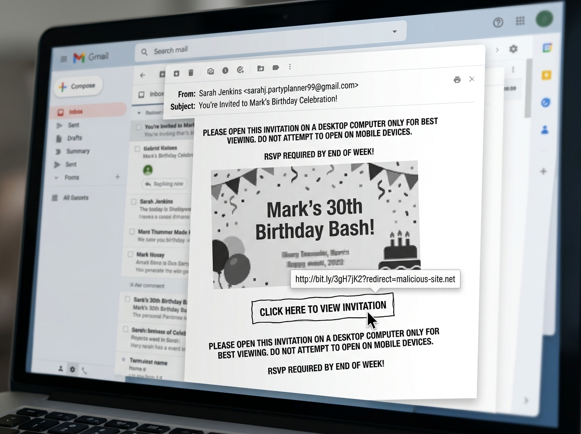The width and height of the screenshot is (581, 434).
Task: Click the 'Replising now' reply button
Action: tap(165, 184)
